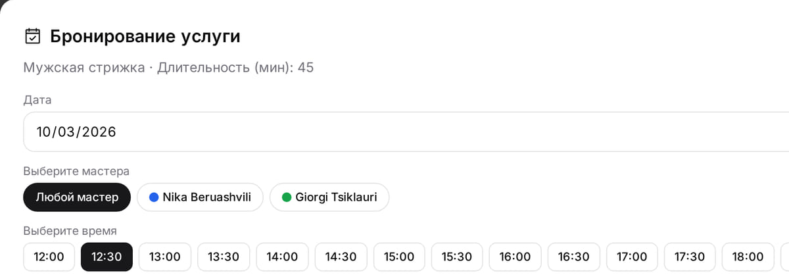
Task: Choose the 13:30 time slot
Action: click(224, 257)
